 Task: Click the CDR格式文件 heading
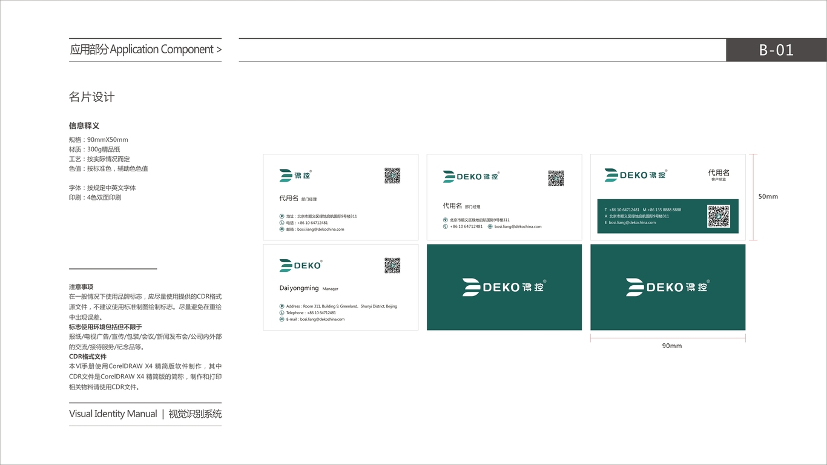[x=88, y=357]
